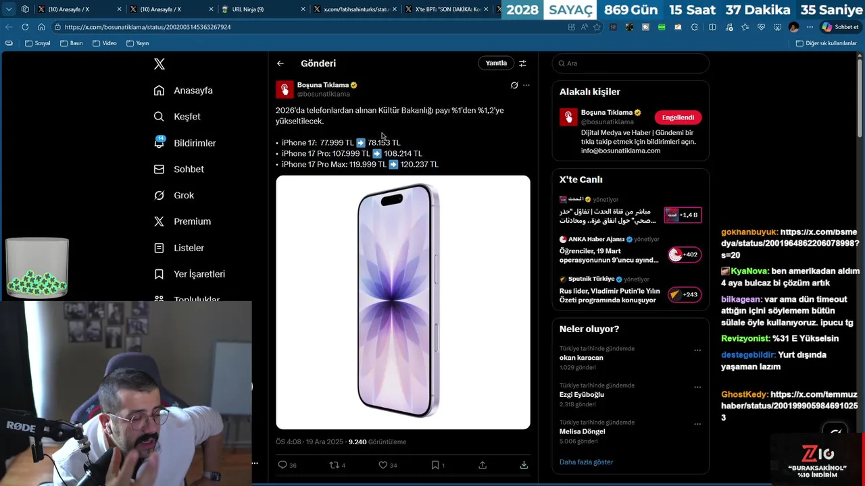Open more options for okan karacan trend
The height and width of the screenshot is (486, 865).
(x=697, y=350)
